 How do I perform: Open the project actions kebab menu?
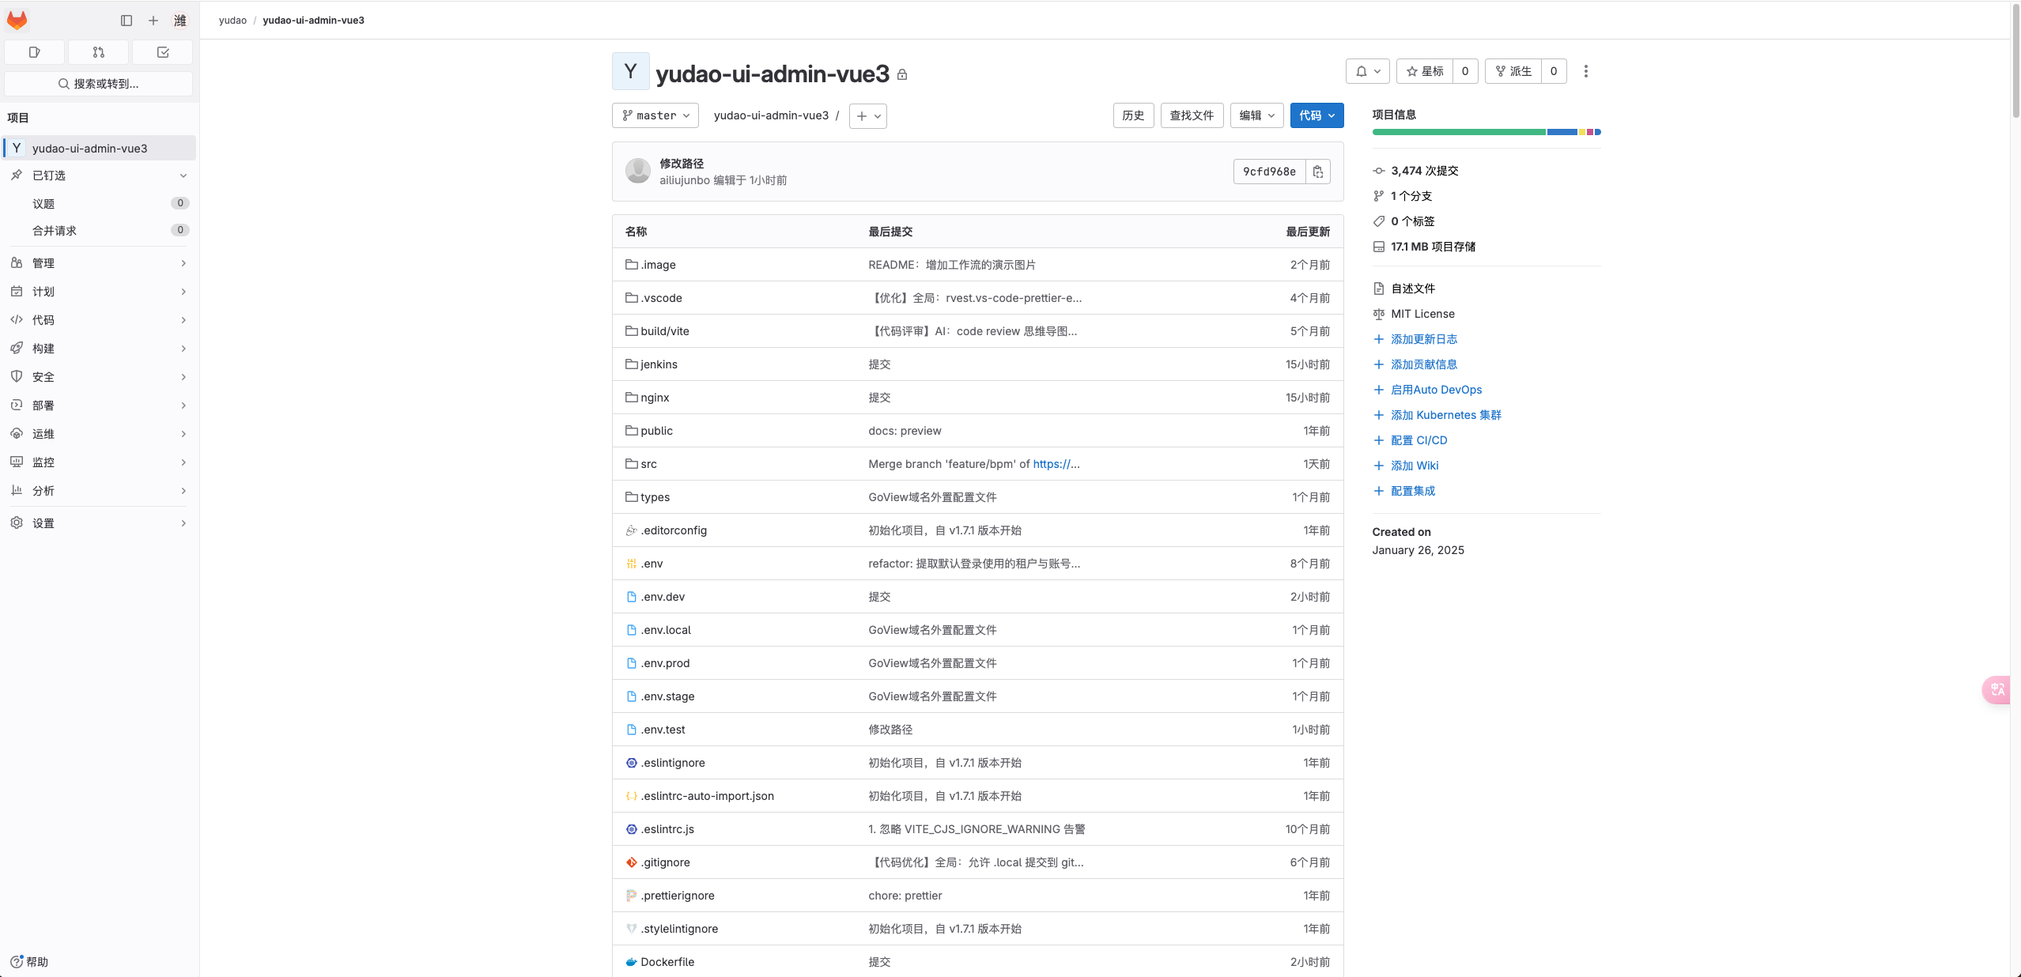(1585, 71)
